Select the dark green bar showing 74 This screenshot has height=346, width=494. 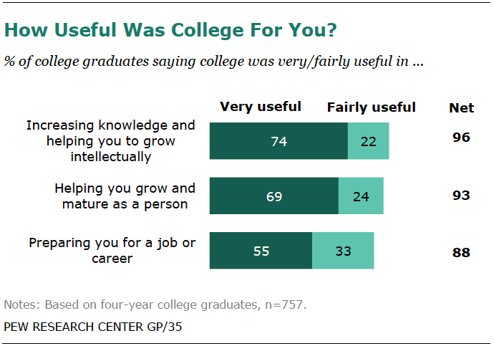coord(279,140)
